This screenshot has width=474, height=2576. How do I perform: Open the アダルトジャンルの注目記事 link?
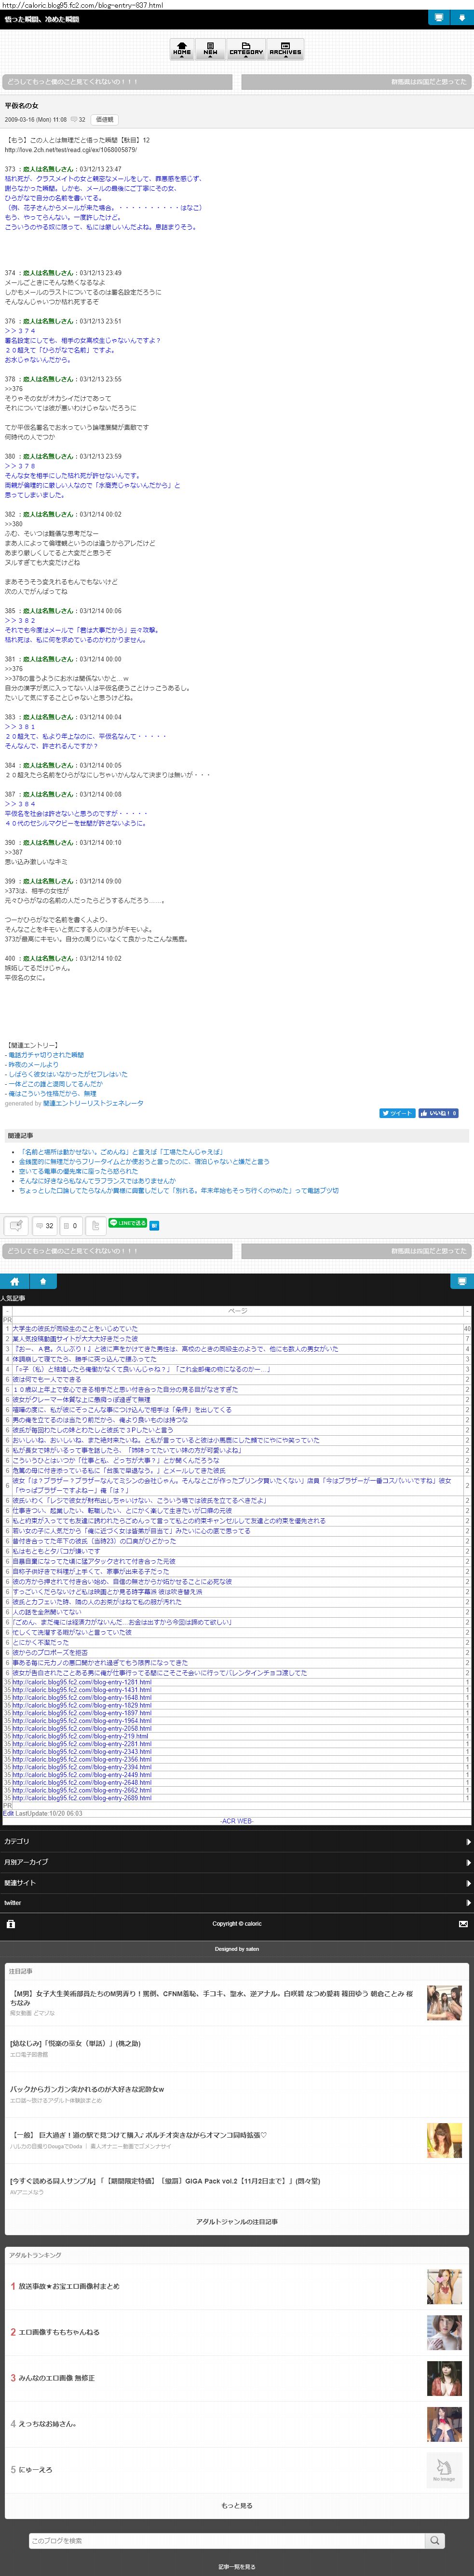[236, 2221]
